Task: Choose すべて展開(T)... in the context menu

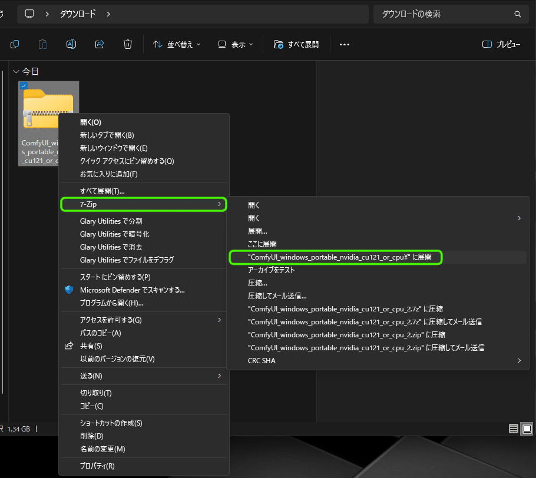Action: pyautogui.click(x=144, y=191)
